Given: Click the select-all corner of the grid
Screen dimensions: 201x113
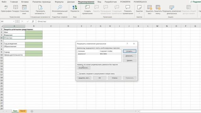Looking at the screenshot, I should point(2,26).
